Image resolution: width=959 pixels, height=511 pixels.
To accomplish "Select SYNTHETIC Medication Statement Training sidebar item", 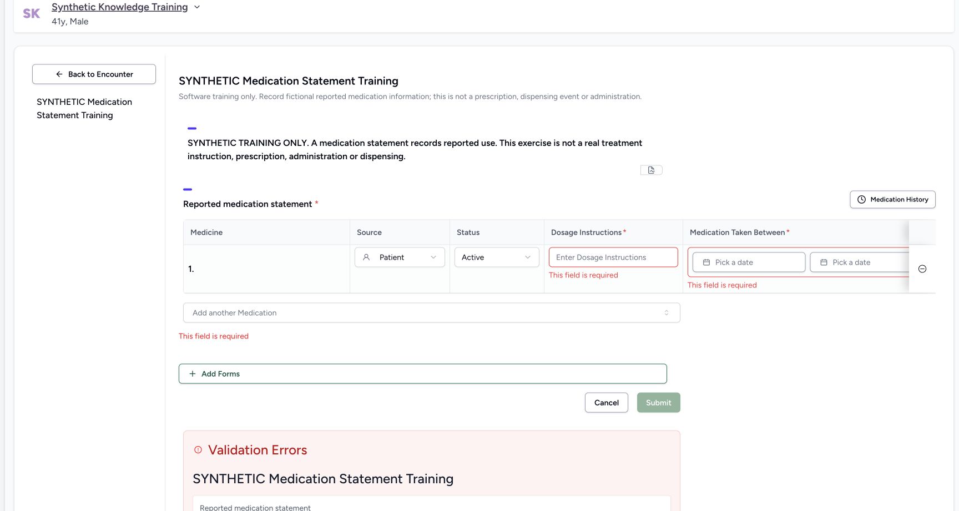I will 84,109.
